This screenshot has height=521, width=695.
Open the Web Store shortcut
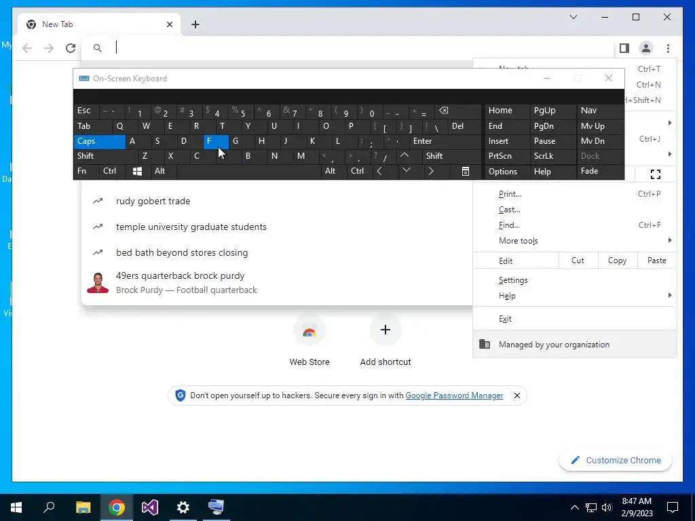tap(309, 341)
